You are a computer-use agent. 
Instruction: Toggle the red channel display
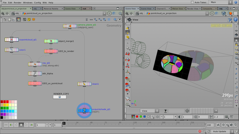coord(137,117)
